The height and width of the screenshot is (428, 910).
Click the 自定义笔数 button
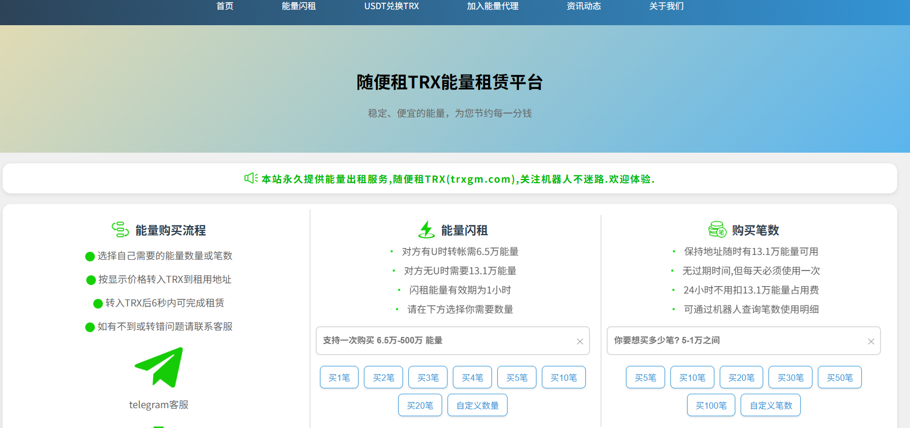[x=771, y=405]
